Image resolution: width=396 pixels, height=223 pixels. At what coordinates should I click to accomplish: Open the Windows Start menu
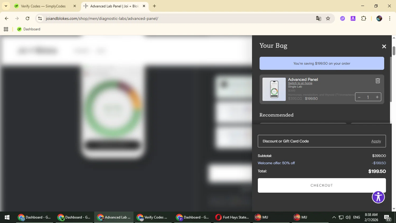click(7, 217)
